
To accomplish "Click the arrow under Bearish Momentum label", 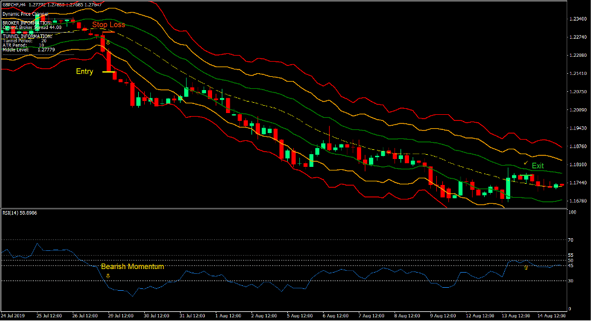I will click(108, 276).
